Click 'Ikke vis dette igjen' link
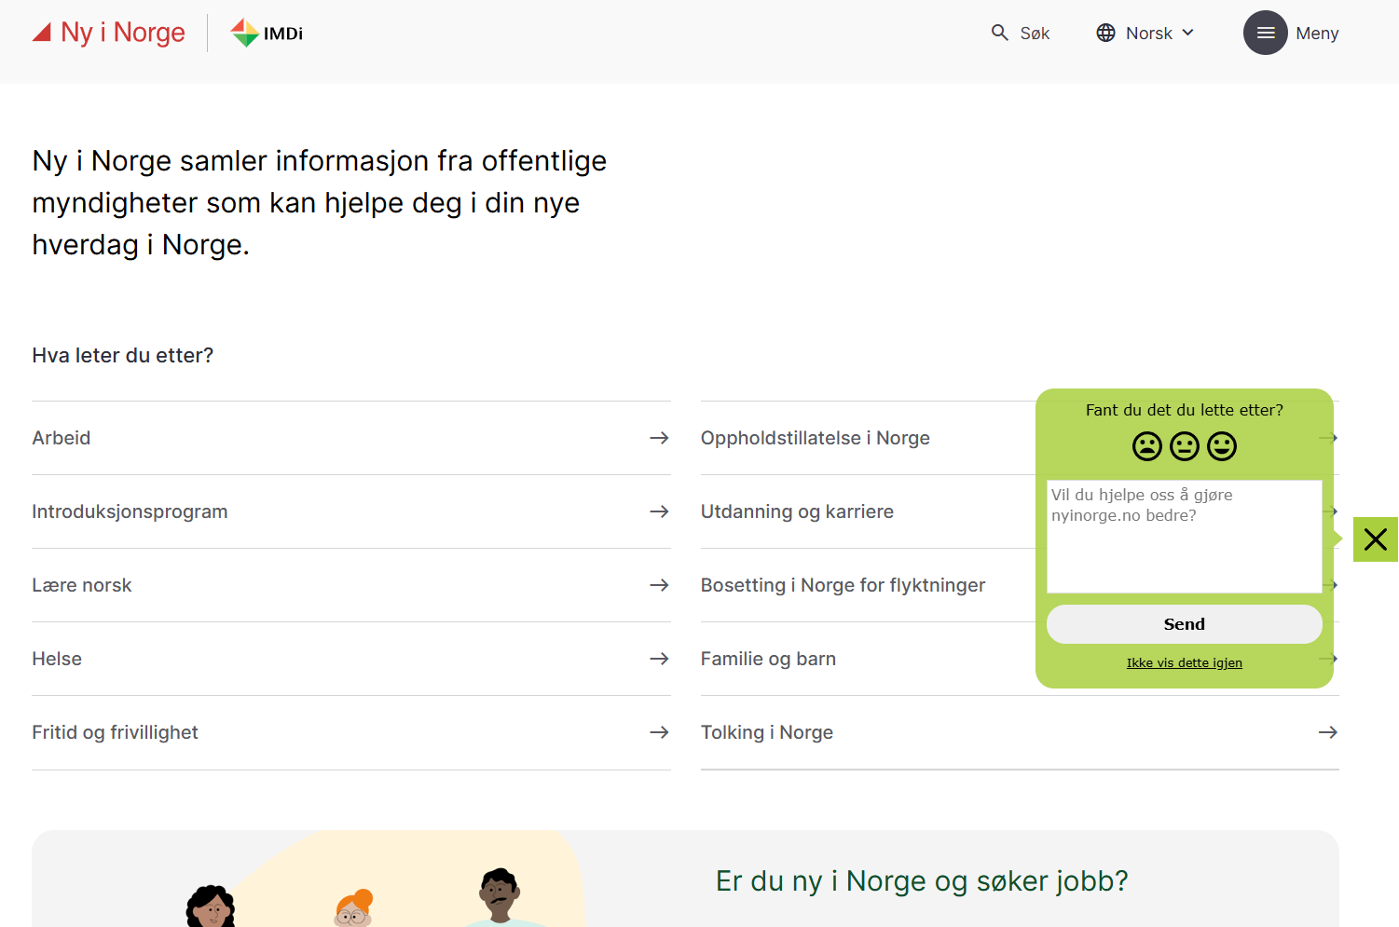The width and height of the screenshot is (1399, 927). (1184, 662)
